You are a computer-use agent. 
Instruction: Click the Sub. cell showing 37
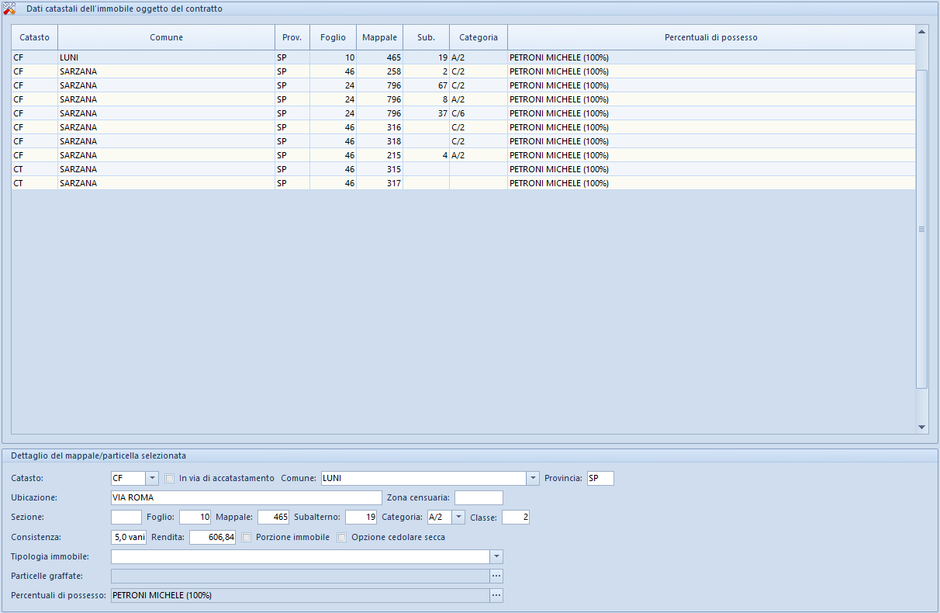click(x=427, y=113)
